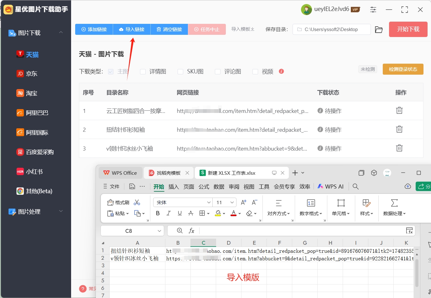Image resolution: width=431 pixels, height=298 pixels.
Task: Toggle the 主图 checkbox
Action: (111, 72)
